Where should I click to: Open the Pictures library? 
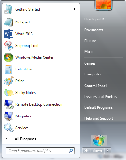pyautogui.click(x=91, y=41)
